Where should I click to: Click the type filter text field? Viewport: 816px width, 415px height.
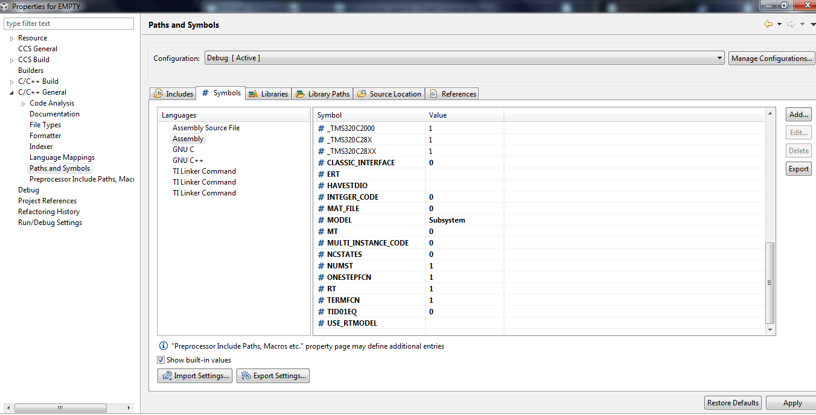[69, 24]
